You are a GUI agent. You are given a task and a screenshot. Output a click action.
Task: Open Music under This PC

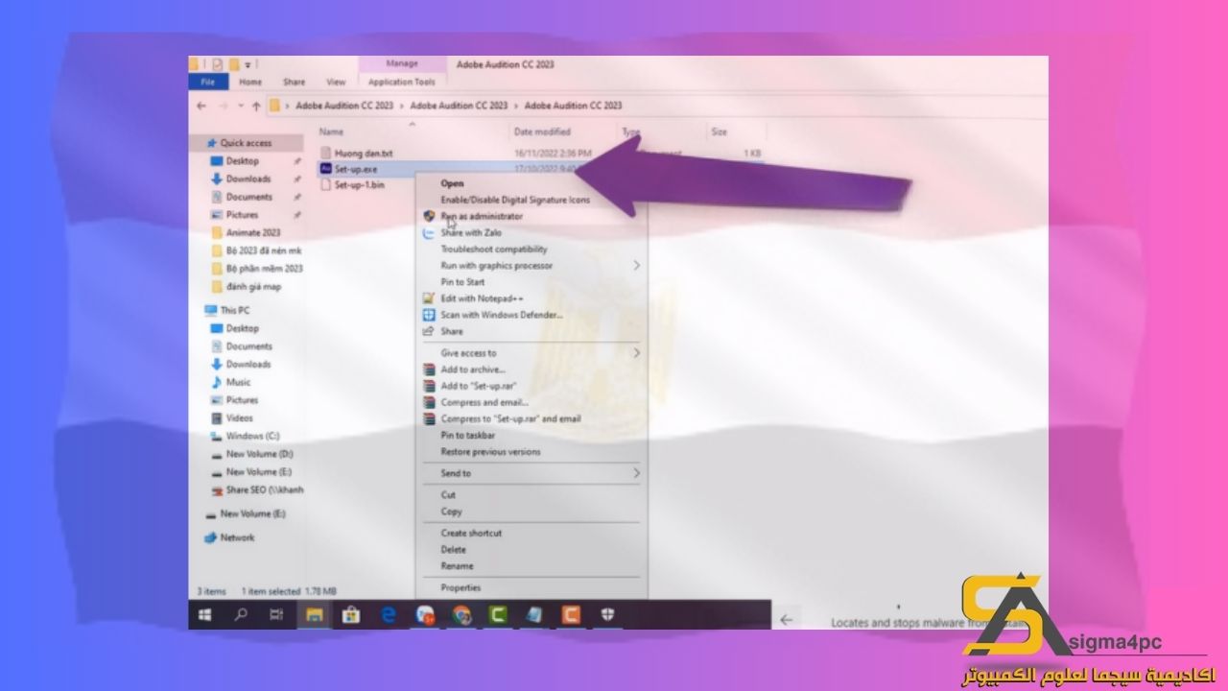(x=238, y=382)
